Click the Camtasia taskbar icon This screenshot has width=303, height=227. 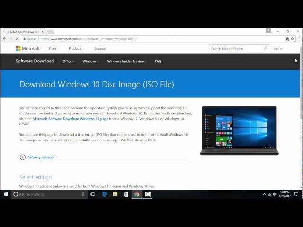click(148, 194)
